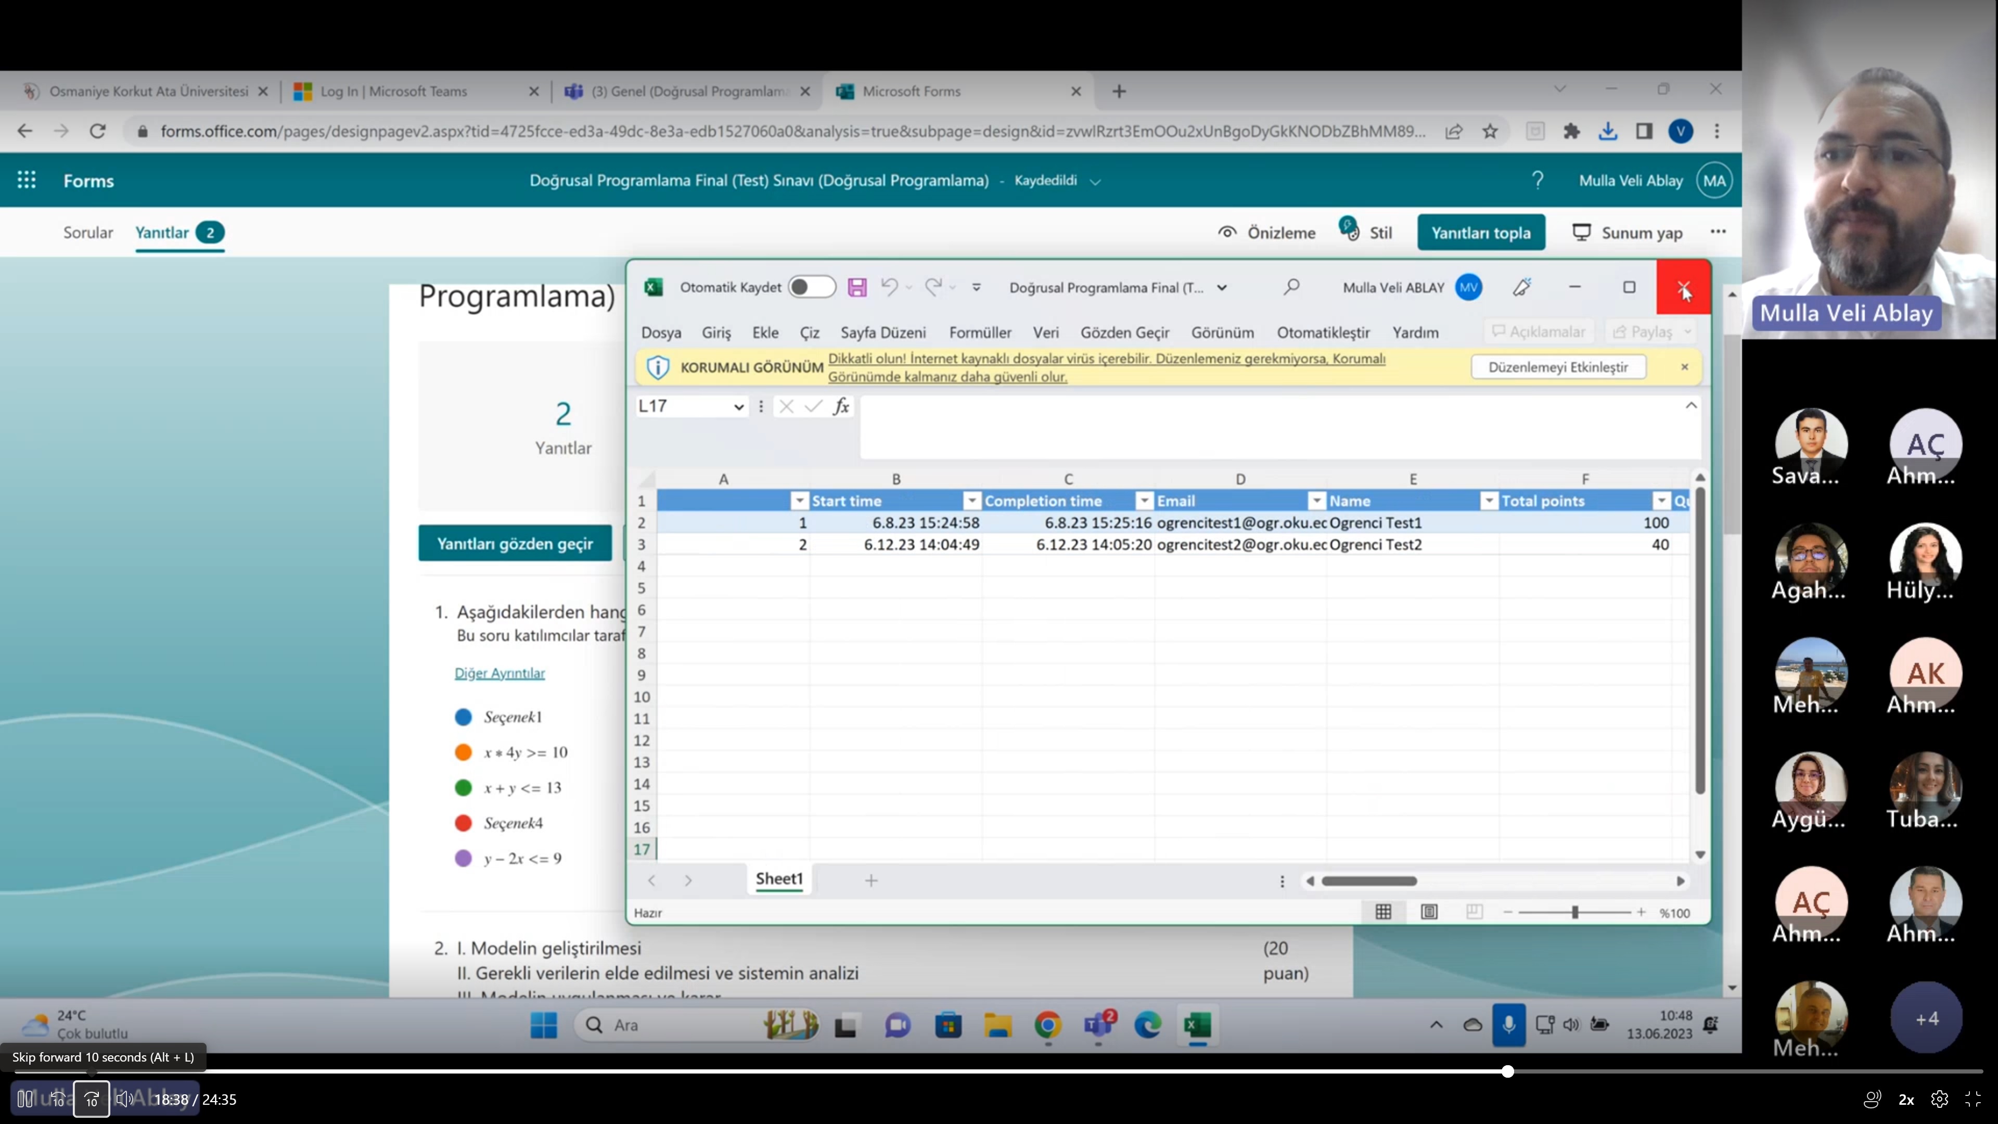Image resolution: width=1998 pixels, height=1124 pixels.
Task: Switch to the Yanıtlar tab
Action: click(x=179, y=232)
